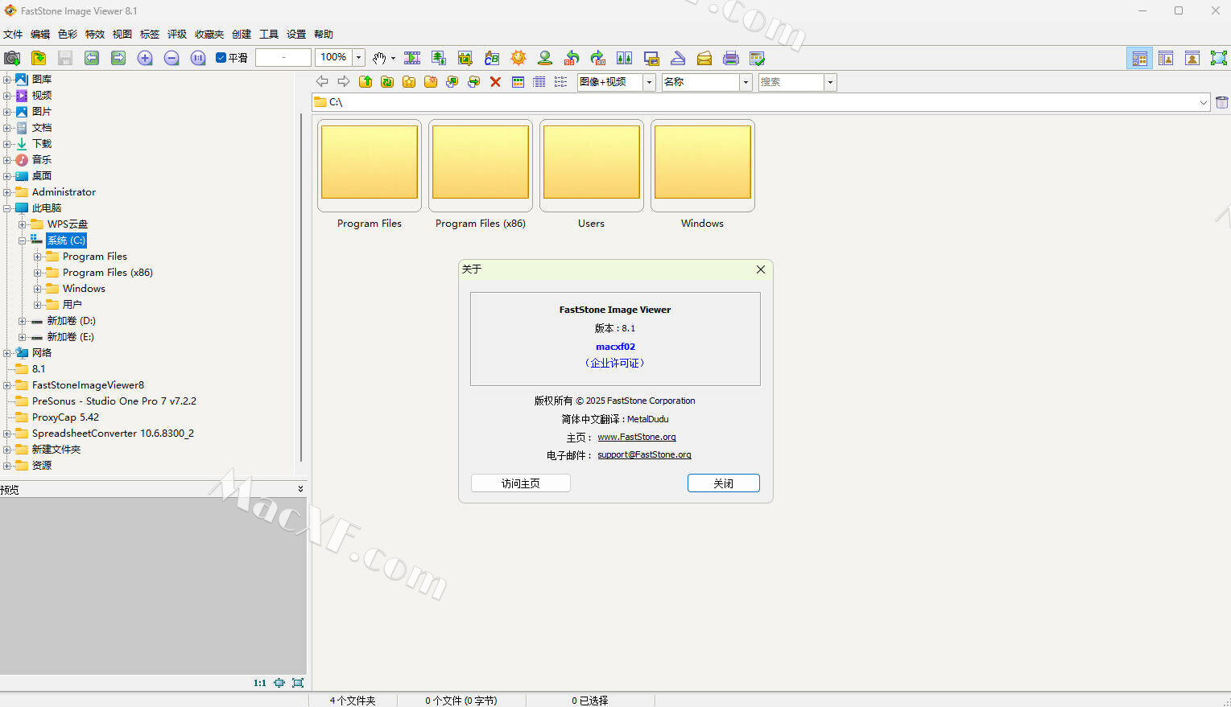Click the move to folder icon
The width and height of the screenshot is (1231, 707).
pyautogui.click(x=474, y=82)
